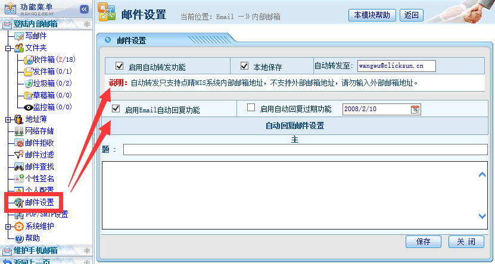The image size is (495, 264).
Task: Click the 写邮件 compose icon
Action: coord(19,36)
